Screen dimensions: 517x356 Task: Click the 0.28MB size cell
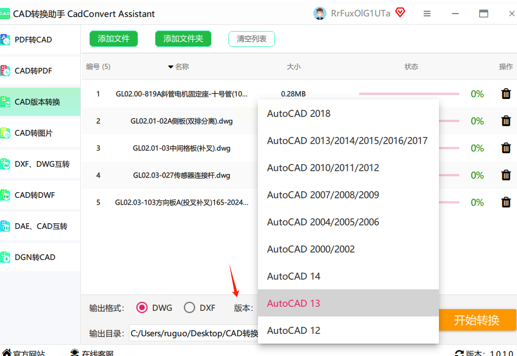[293, 94]
